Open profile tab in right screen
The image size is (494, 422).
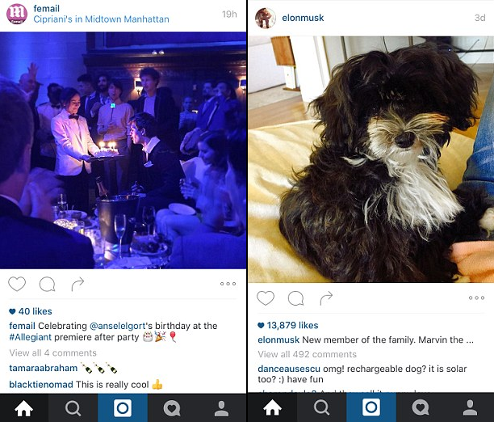470,407
